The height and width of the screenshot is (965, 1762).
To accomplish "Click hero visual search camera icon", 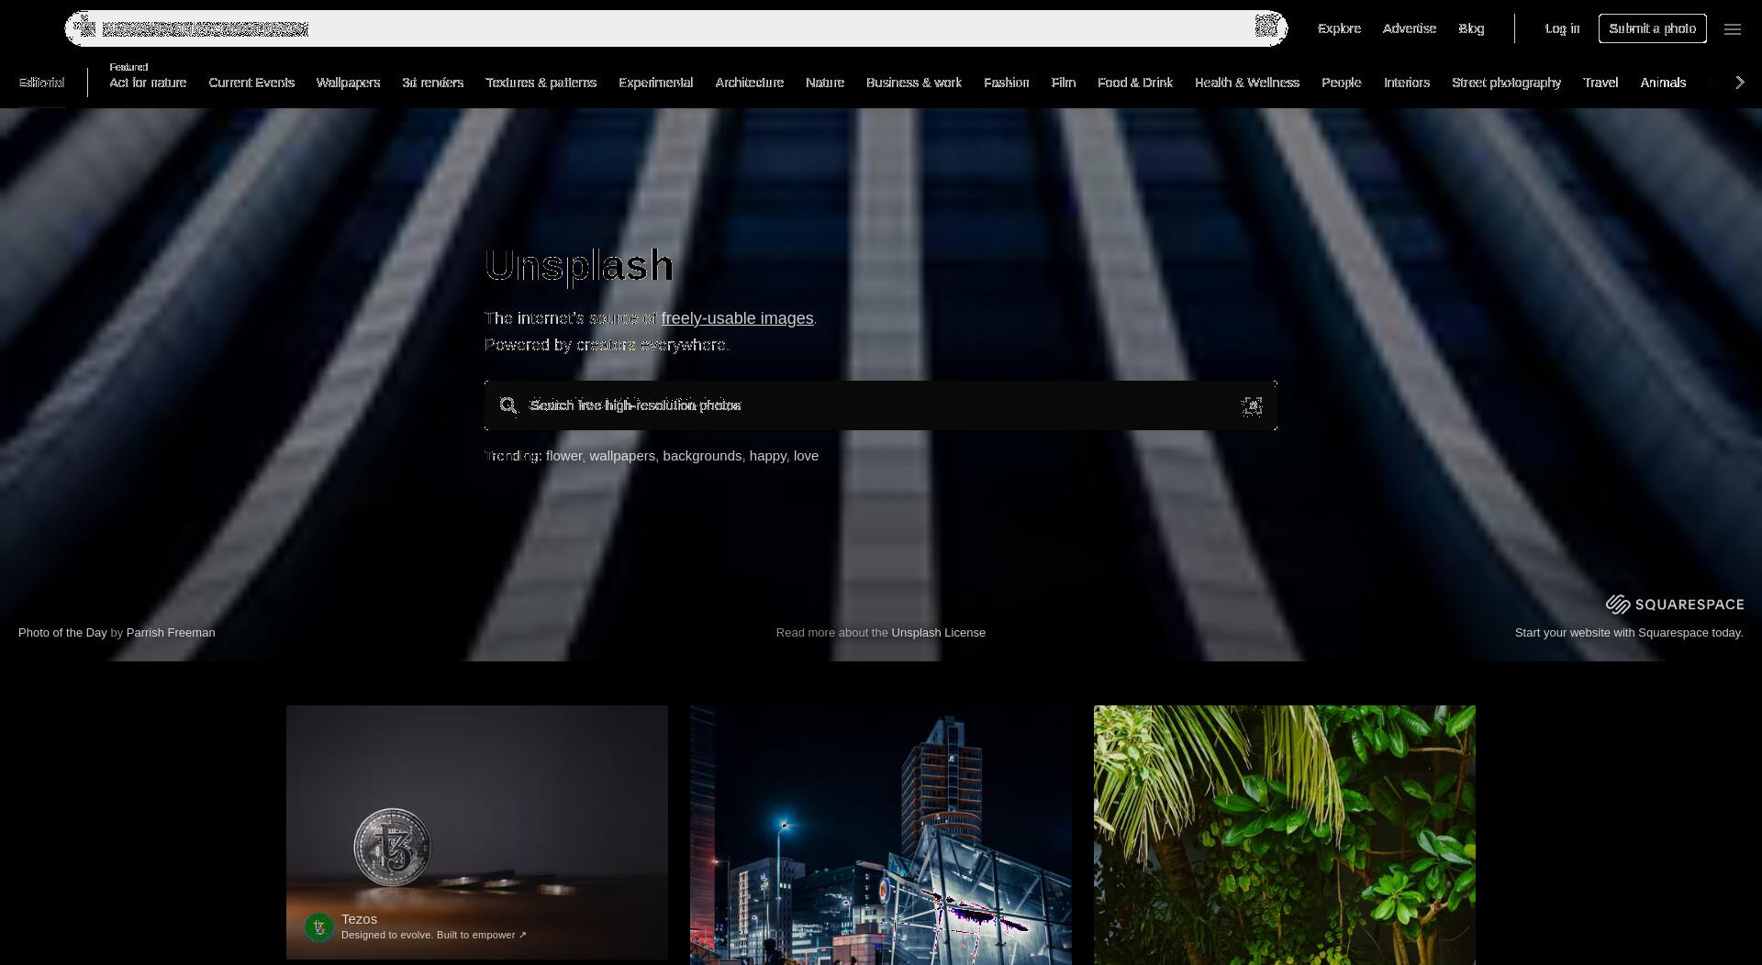I will point(1252,405).
